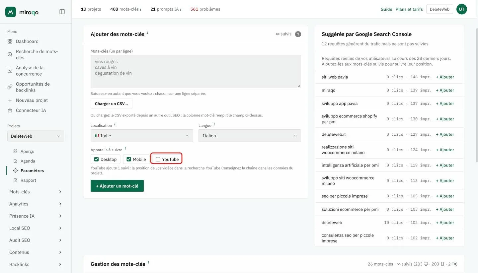
Task: Open the Dashboard from its grid icon
Action: pyautogui.click(x=10, y=41)
